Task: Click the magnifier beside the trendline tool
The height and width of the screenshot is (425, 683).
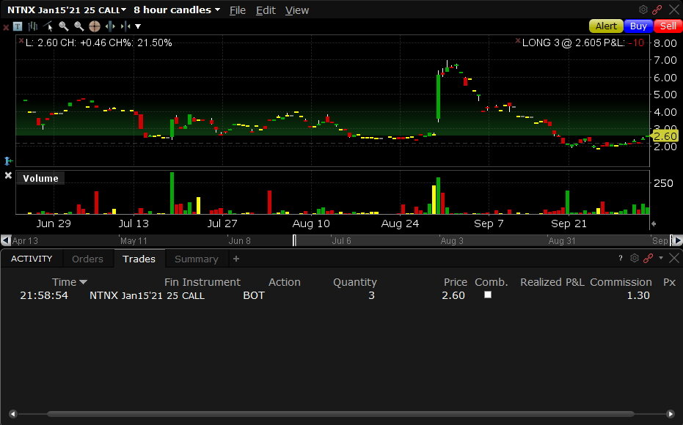Action: (64, 26)
